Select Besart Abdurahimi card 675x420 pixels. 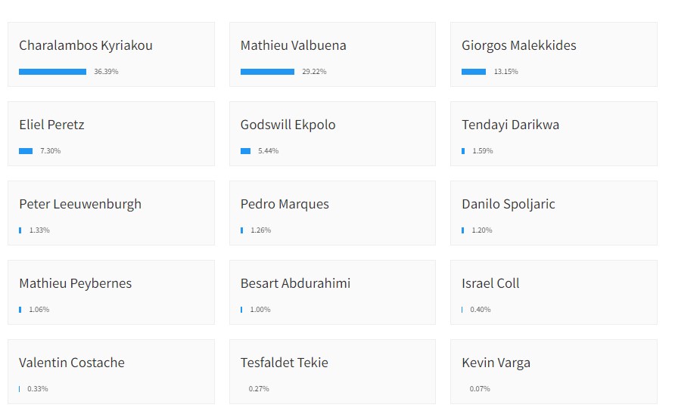332,292
